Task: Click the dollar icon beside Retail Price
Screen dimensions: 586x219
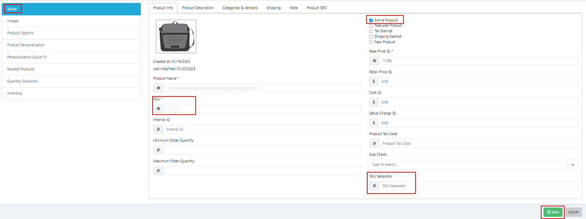Action: [374, 82]
